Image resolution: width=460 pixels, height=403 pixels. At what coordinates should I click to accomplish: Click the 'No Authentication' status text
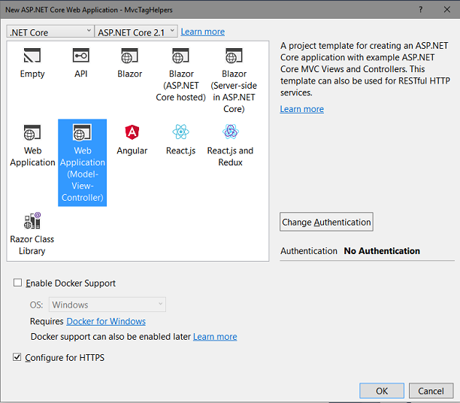point(382,250)
